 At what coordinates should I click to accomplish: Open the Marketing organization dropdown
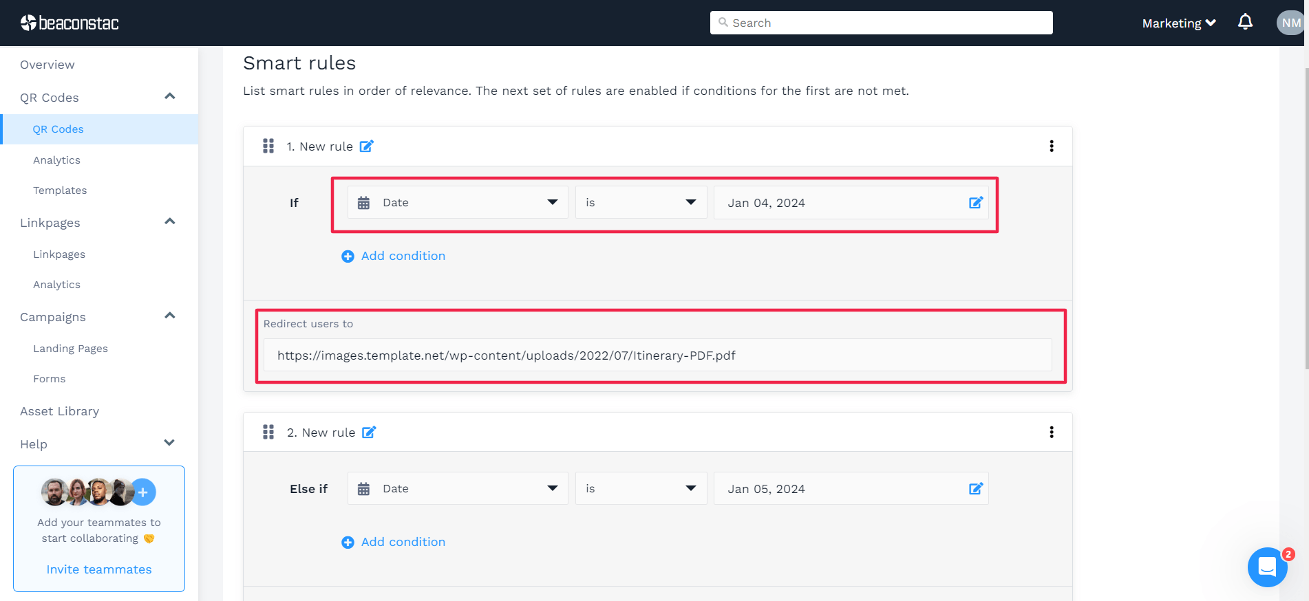tap(1178, 23)
